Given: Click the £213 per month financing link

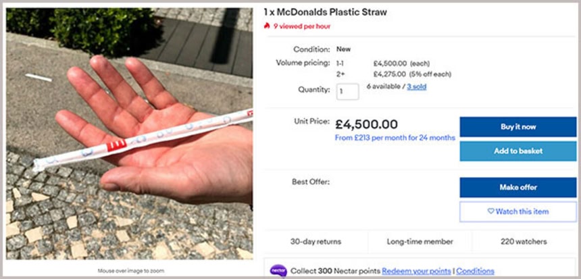Looking at the screenshot, I should click(395, 138).
